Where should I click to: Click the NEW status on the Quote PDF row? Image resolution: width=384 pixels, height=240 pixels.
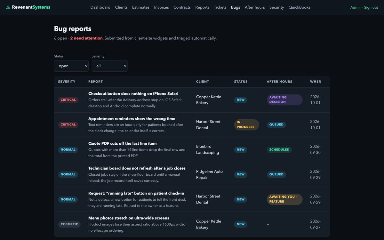click(241, 149)
